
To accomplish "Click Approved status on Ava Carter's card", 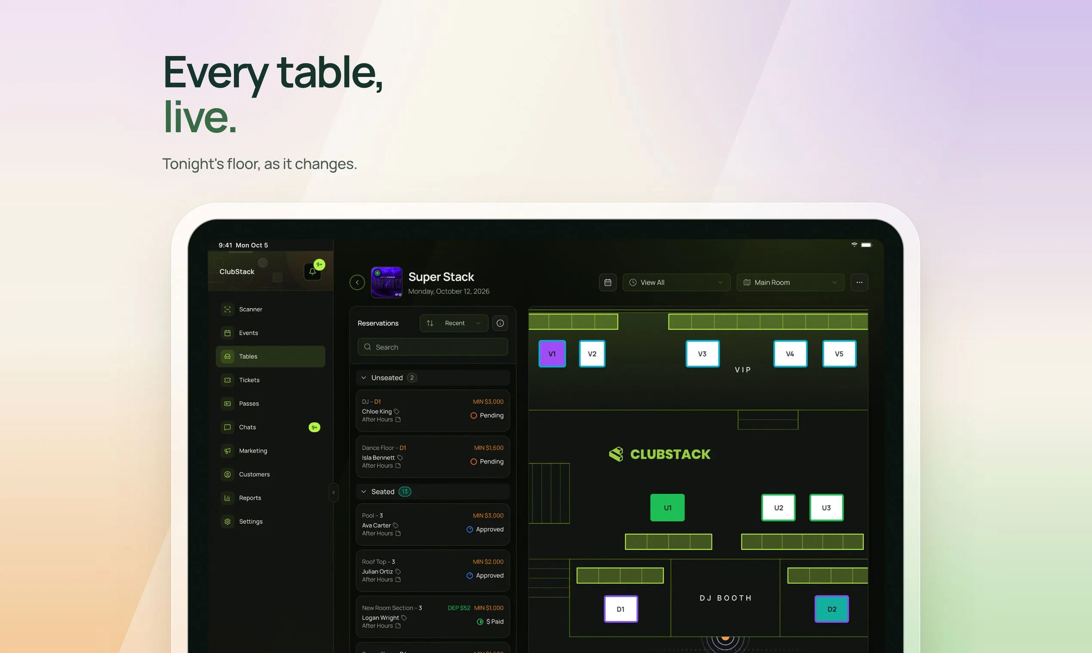I will (x=485, y=529).
